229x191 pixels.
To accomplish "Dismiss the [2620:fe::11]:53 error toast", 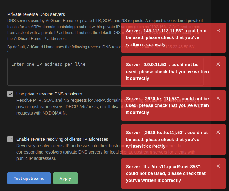I will pos(218,98).
